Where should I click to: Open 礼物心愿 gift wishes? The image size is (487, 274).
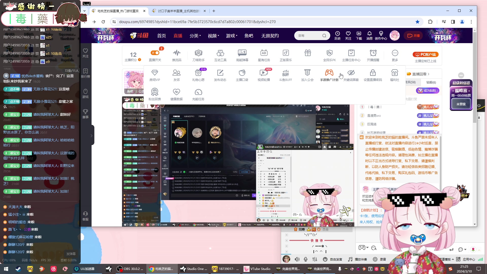(x=198, y=75)
